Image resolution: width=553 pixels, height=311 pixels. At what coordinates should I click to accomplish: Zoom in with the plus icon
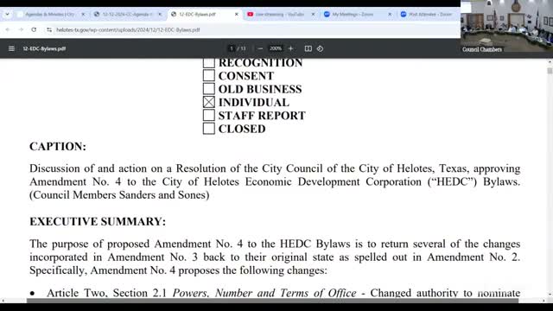[x=290, y=48]
